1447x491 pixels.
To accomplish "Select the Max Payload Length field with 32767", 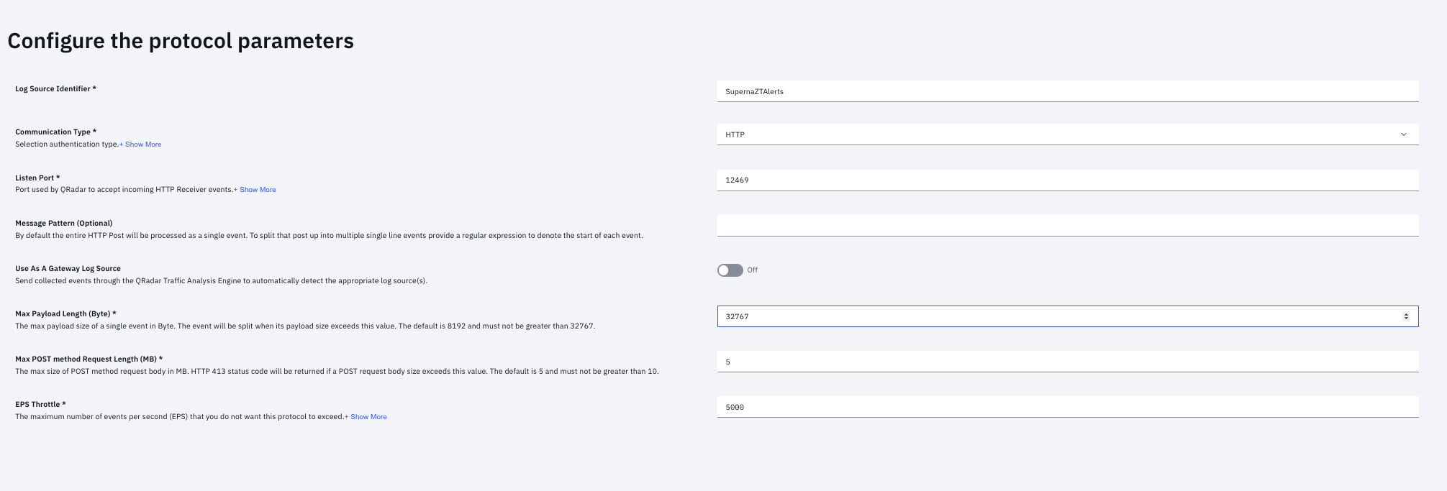I will point(1058,316).
